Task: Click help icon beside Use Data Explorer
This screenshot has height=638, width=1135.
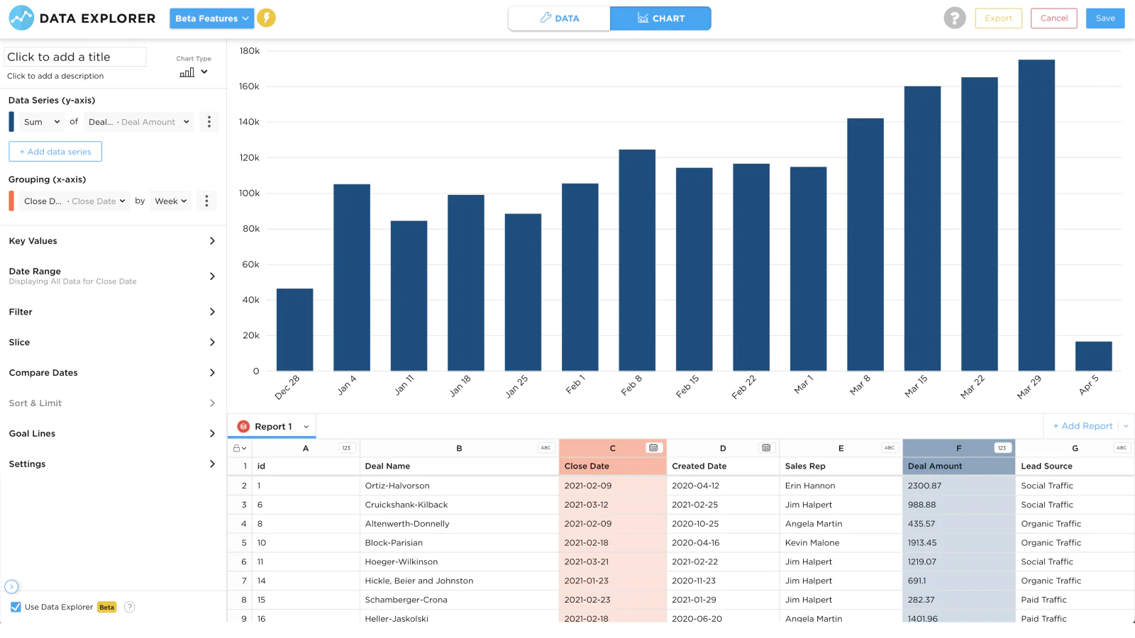Action: click(x=130, y=607)
